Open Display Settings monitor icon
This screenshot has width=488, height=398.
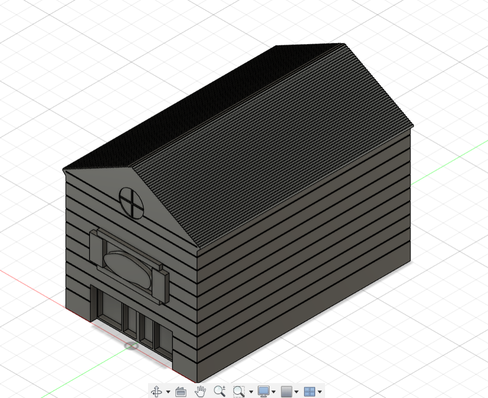pos(264,391)
